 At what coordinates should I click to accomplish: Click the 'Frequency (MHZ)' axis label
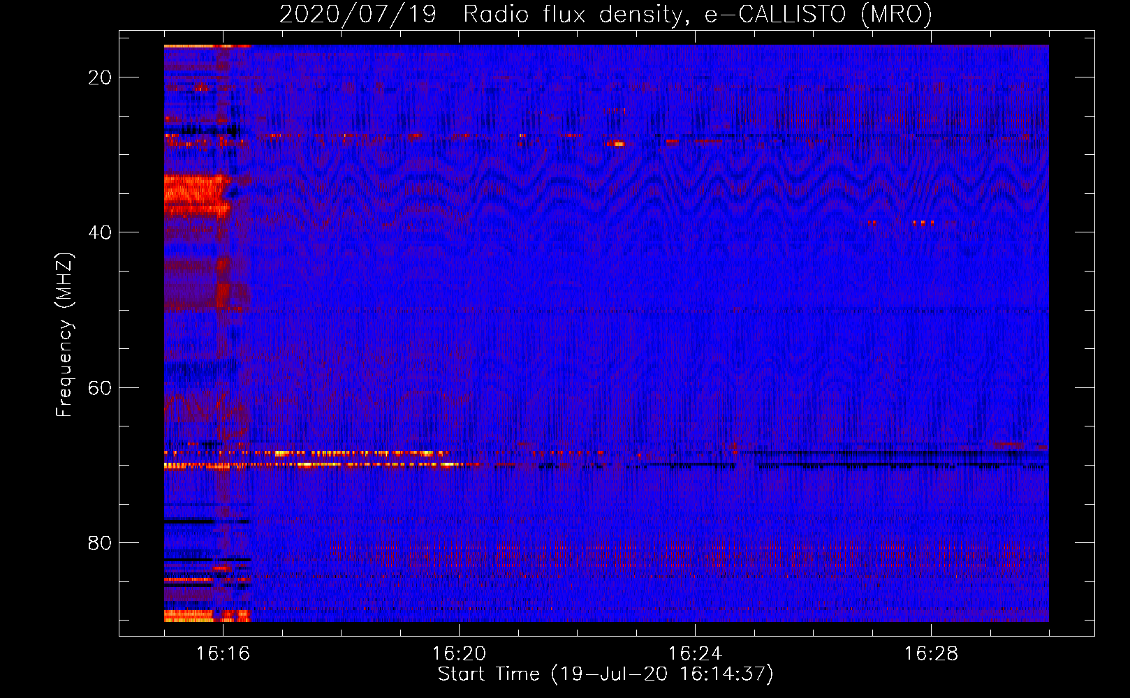(x=64, y=335)
